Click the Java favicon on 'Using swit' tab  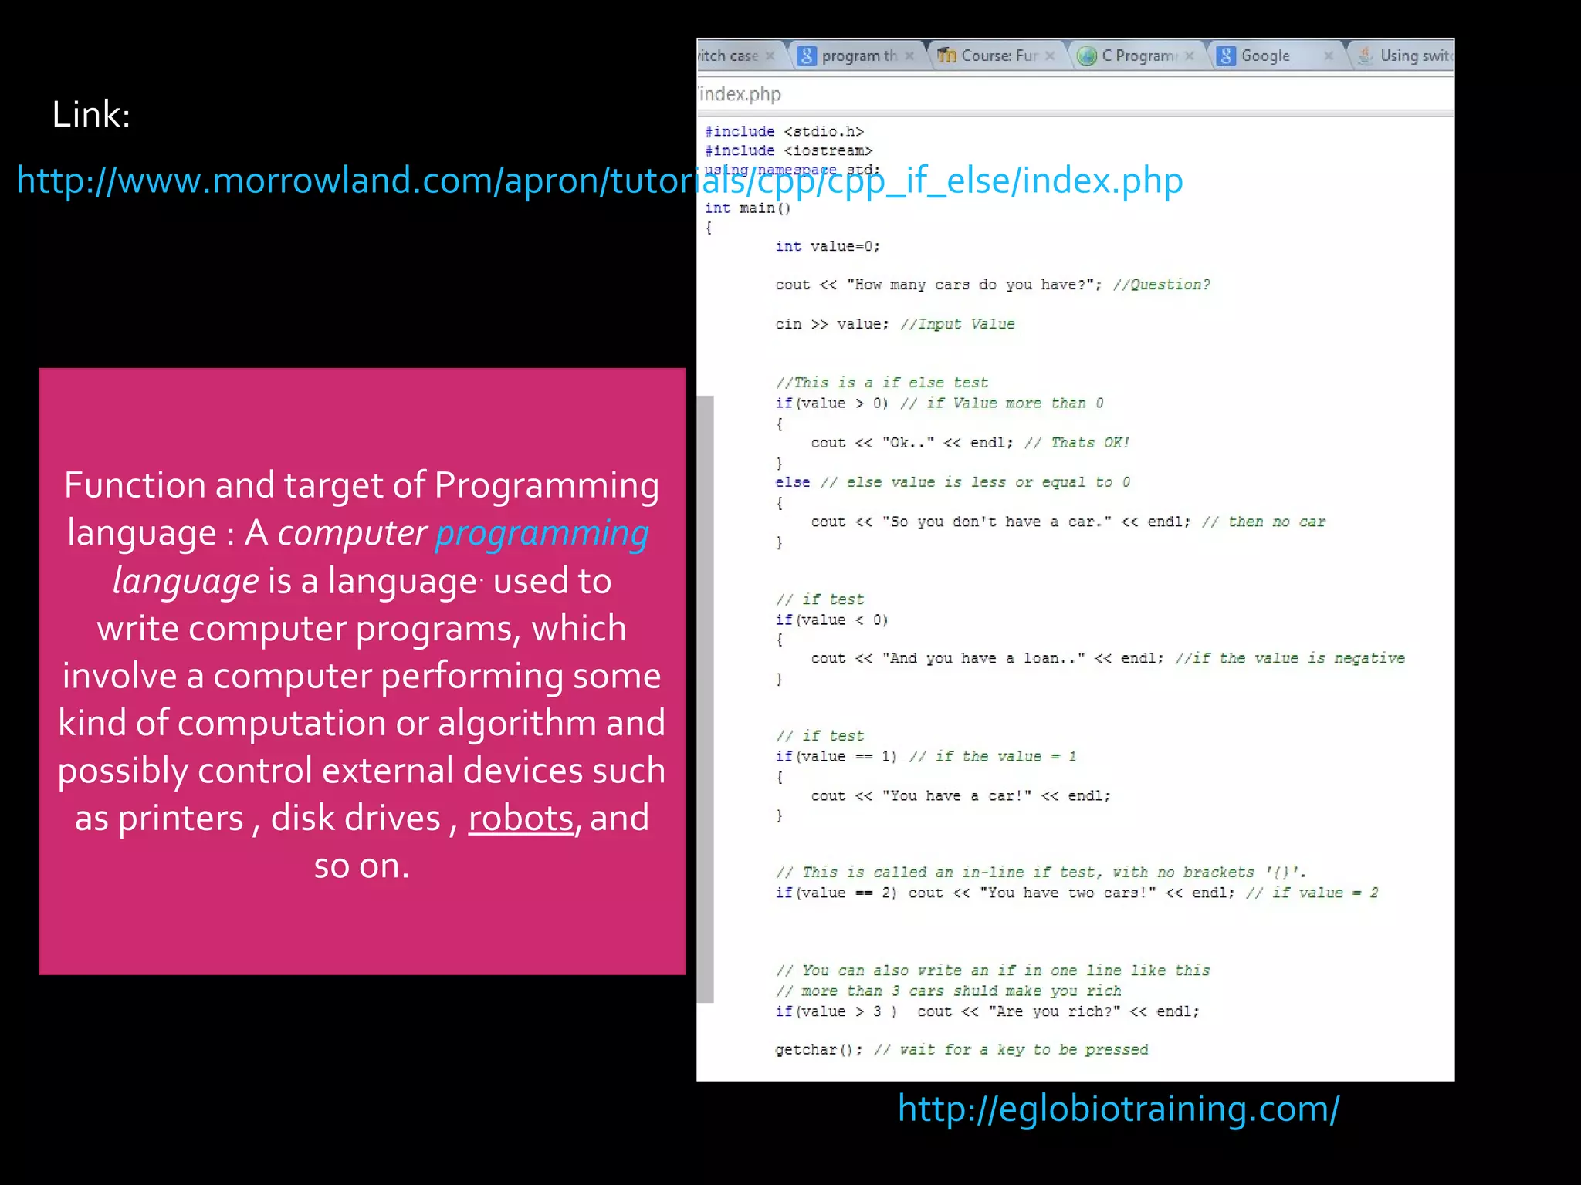click(x=1366, y=56)
